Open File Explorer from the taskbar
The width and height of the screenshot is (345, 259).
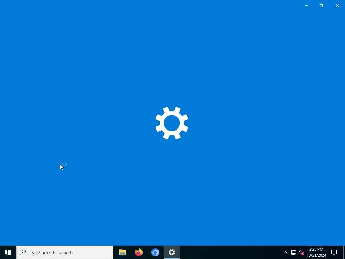122,252
